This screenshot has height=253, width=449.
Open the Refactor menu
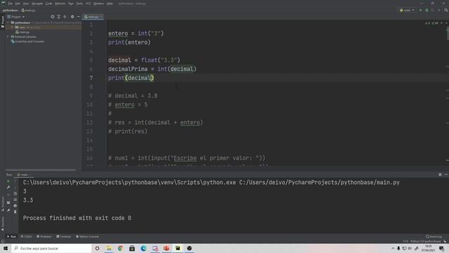point(60,4)
